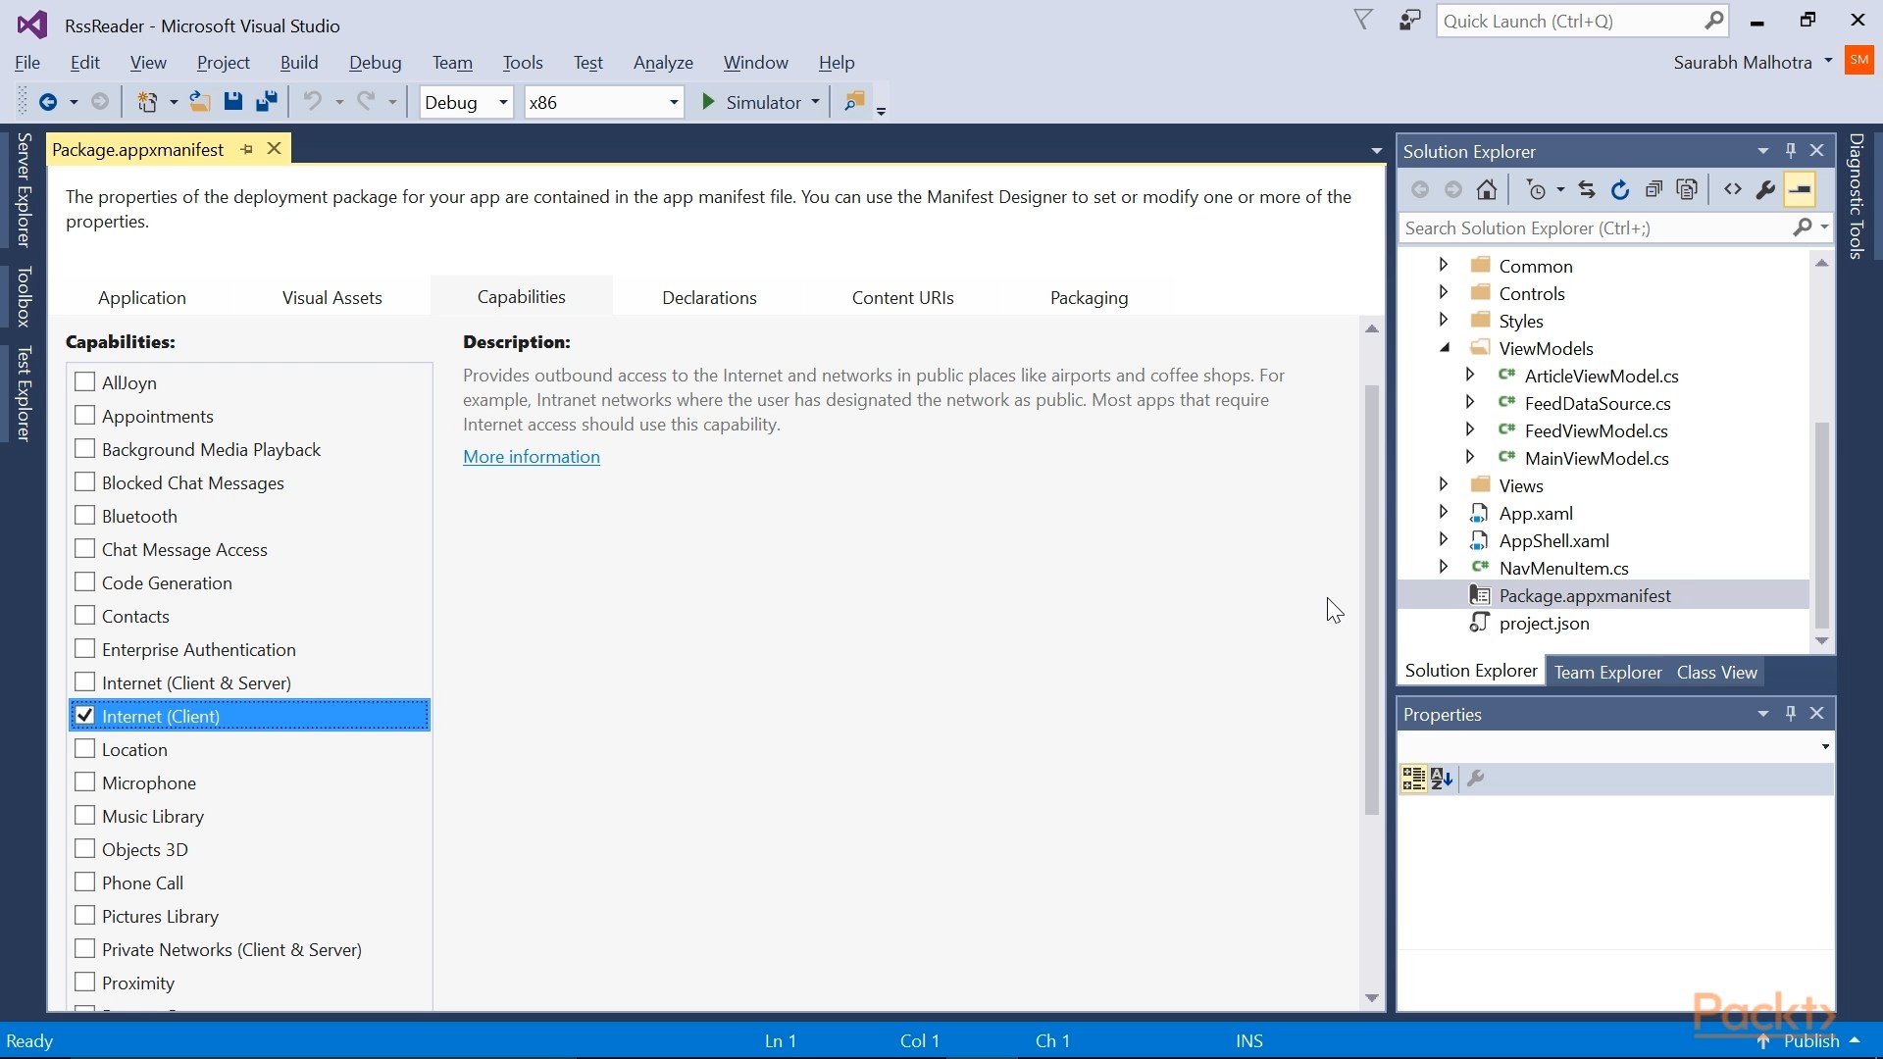Viewport: 1883px width, 1059px height.
Task: Click the Alphabetical sort icon in Properties panel
Action: pyautogui.click(x=1442, y=779)
